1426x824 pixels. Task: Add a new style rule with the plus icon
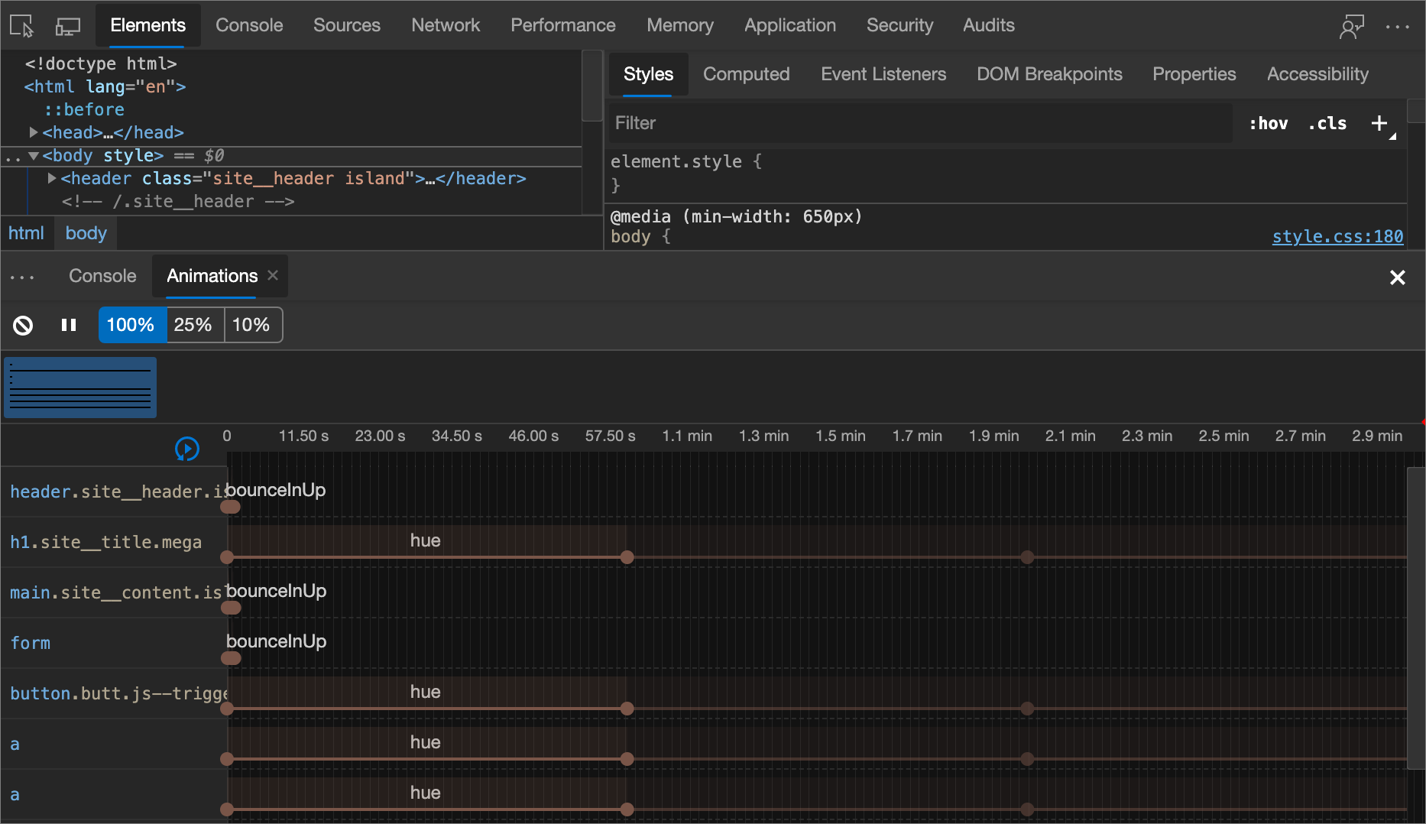tap(1379, 122)
